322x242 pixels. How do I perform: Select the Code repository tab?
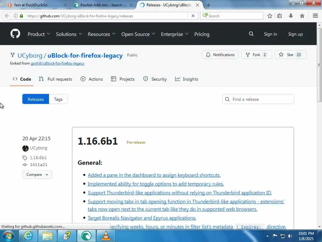pyautogui.click(x=22, y=79)
